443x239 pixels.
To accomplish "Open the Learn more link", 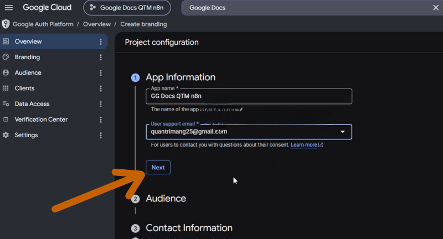I will (x=303, y=145).
